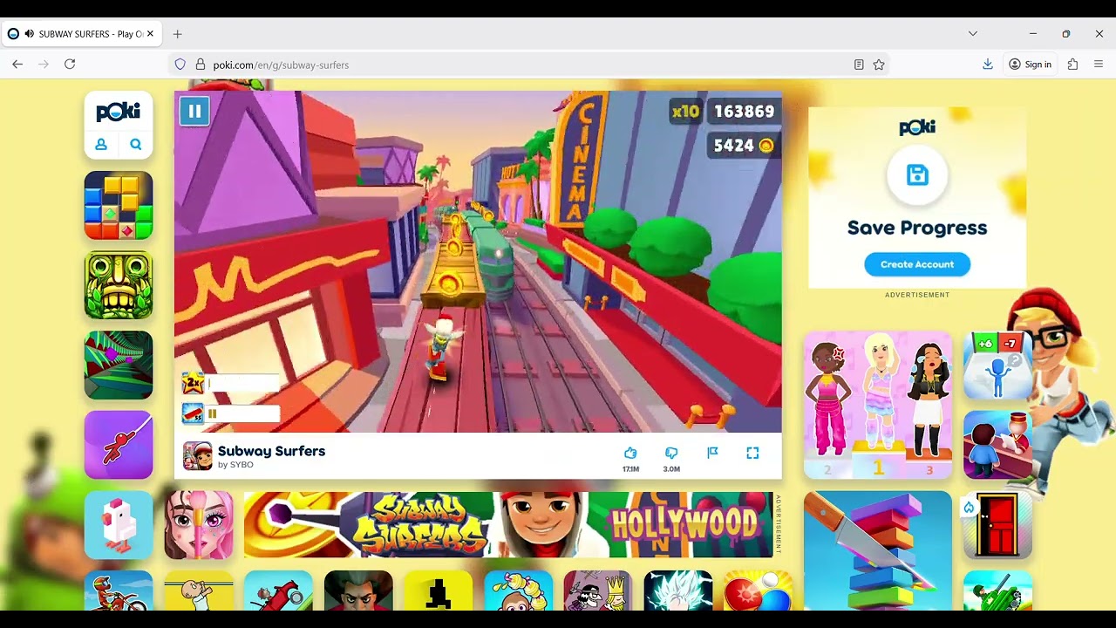Select the SUBWAY SURFERS browser tab
Screen dimensions: 1116x628
[x=81, y=34]
